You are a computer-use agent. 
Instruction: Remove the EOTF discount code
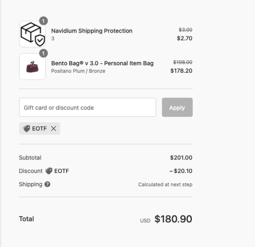54,129
